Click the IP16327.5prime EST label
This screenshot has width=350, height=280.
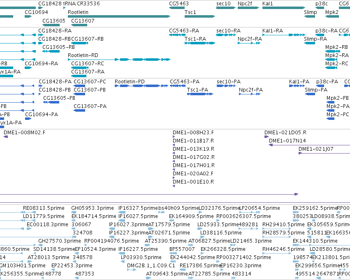[138, 208]
